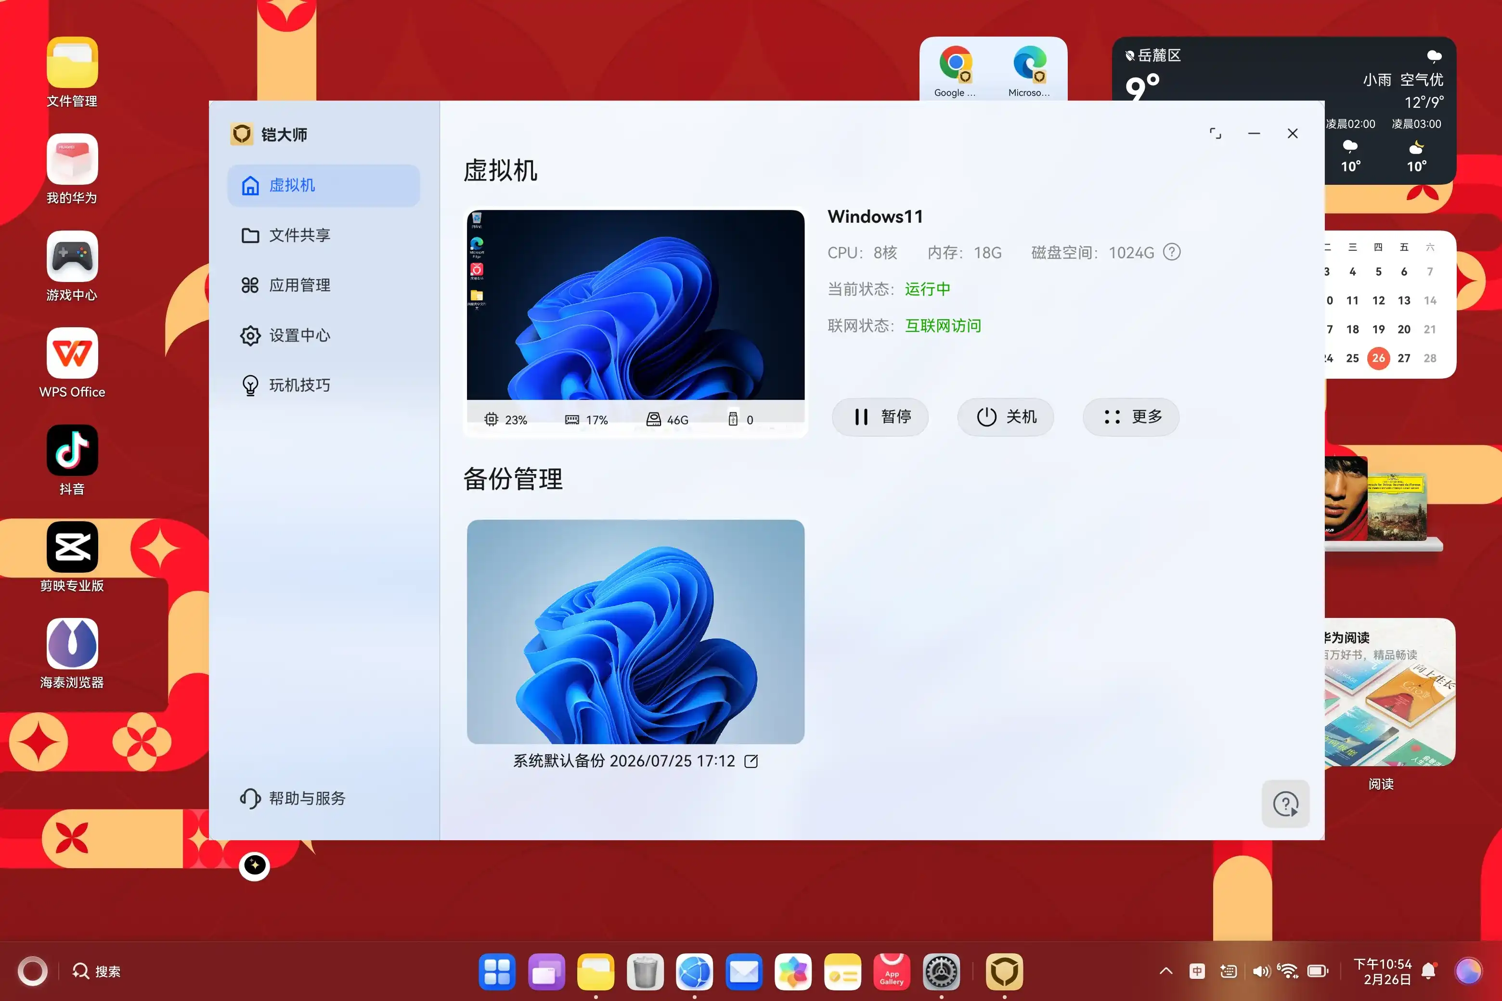
Task: Open the multitask window icon in dock
Action: pyautogui.click(x=547, y=972)
